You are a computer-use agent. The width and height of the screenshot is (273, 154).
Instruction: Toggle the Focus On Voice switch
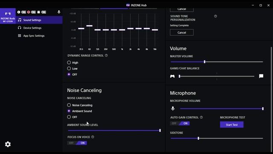pyautogui.click(x=77, y=143)
